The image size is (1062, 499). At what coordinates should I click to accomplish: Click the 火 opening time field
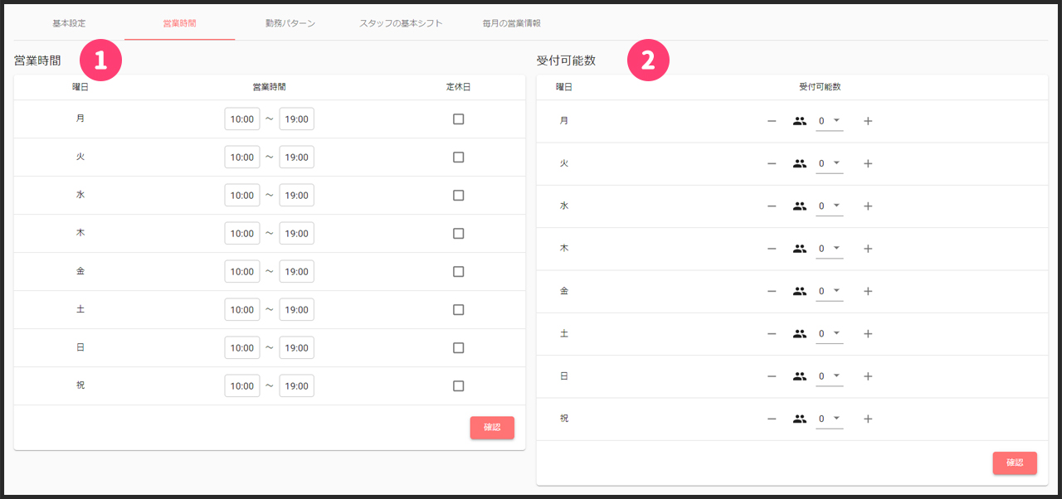(242, 157)
